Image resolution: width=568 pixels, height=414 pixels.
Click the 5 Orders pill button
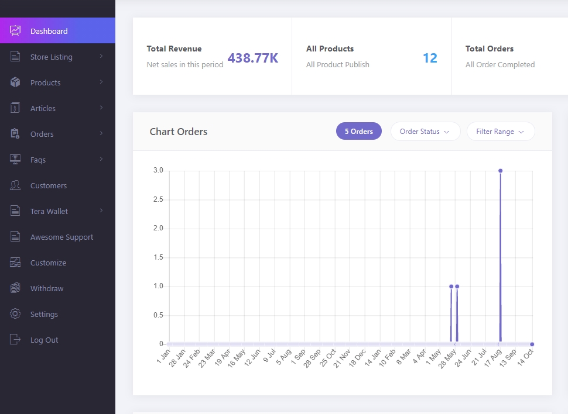pyautogui.click(x=358, y=132)
